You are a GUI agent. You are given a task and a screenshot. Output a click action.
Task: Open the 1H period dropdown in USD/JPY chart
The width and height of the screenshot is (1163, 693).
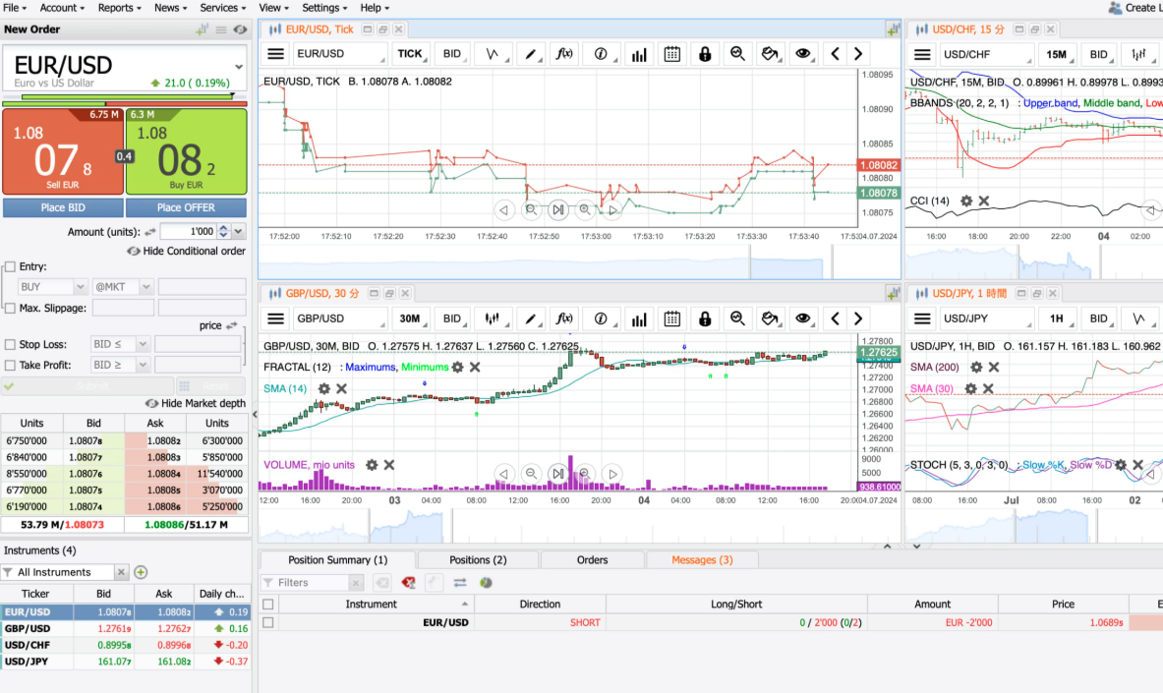pos(1057,319)
